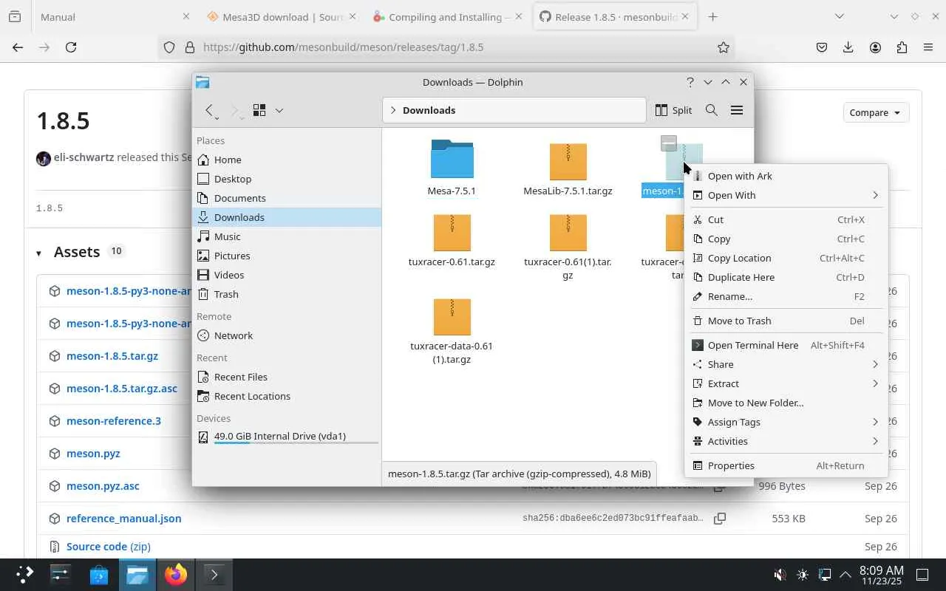The image size is (946, 591).
Task: Choose Rename... in the context menu
Action: click(x=786, y=296)
